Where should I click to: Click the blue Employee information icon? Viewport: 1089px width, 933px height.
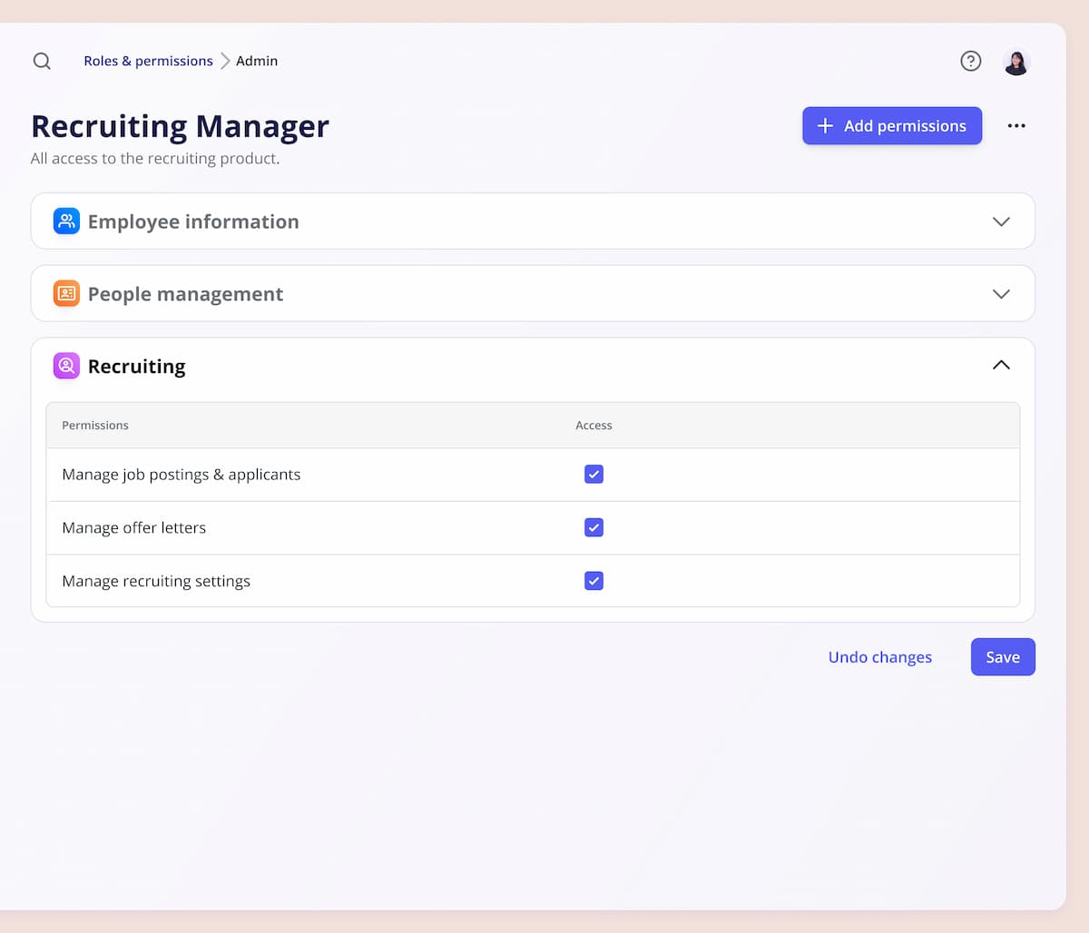tap(66, 221)
